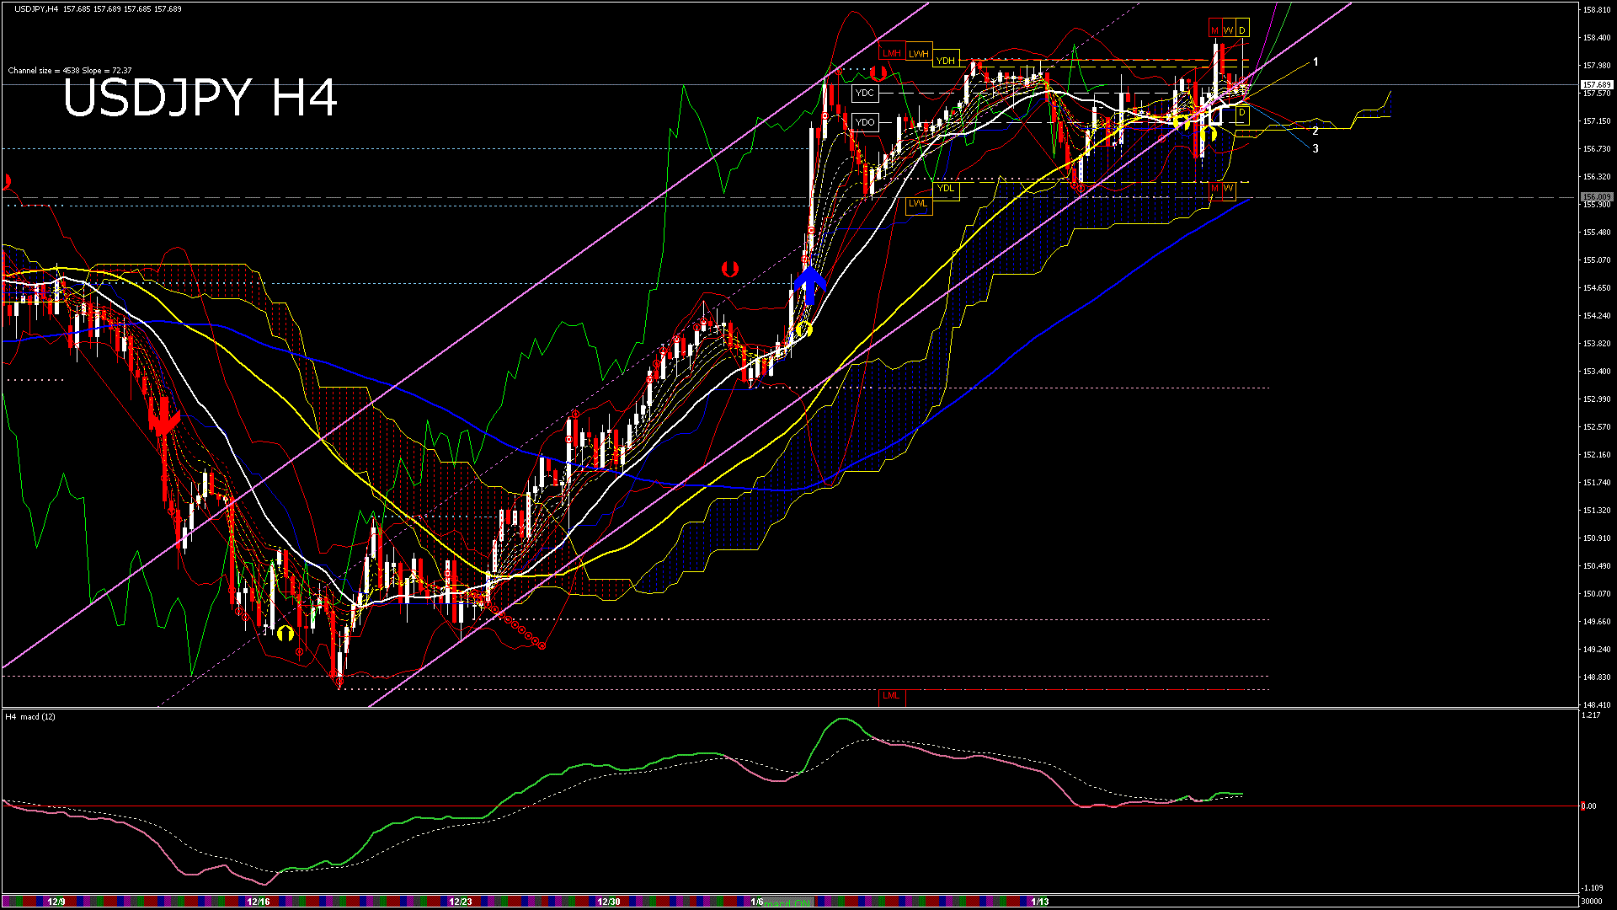Select the YDL yesterday low label
1617x910 pixels.
point(946,188)
